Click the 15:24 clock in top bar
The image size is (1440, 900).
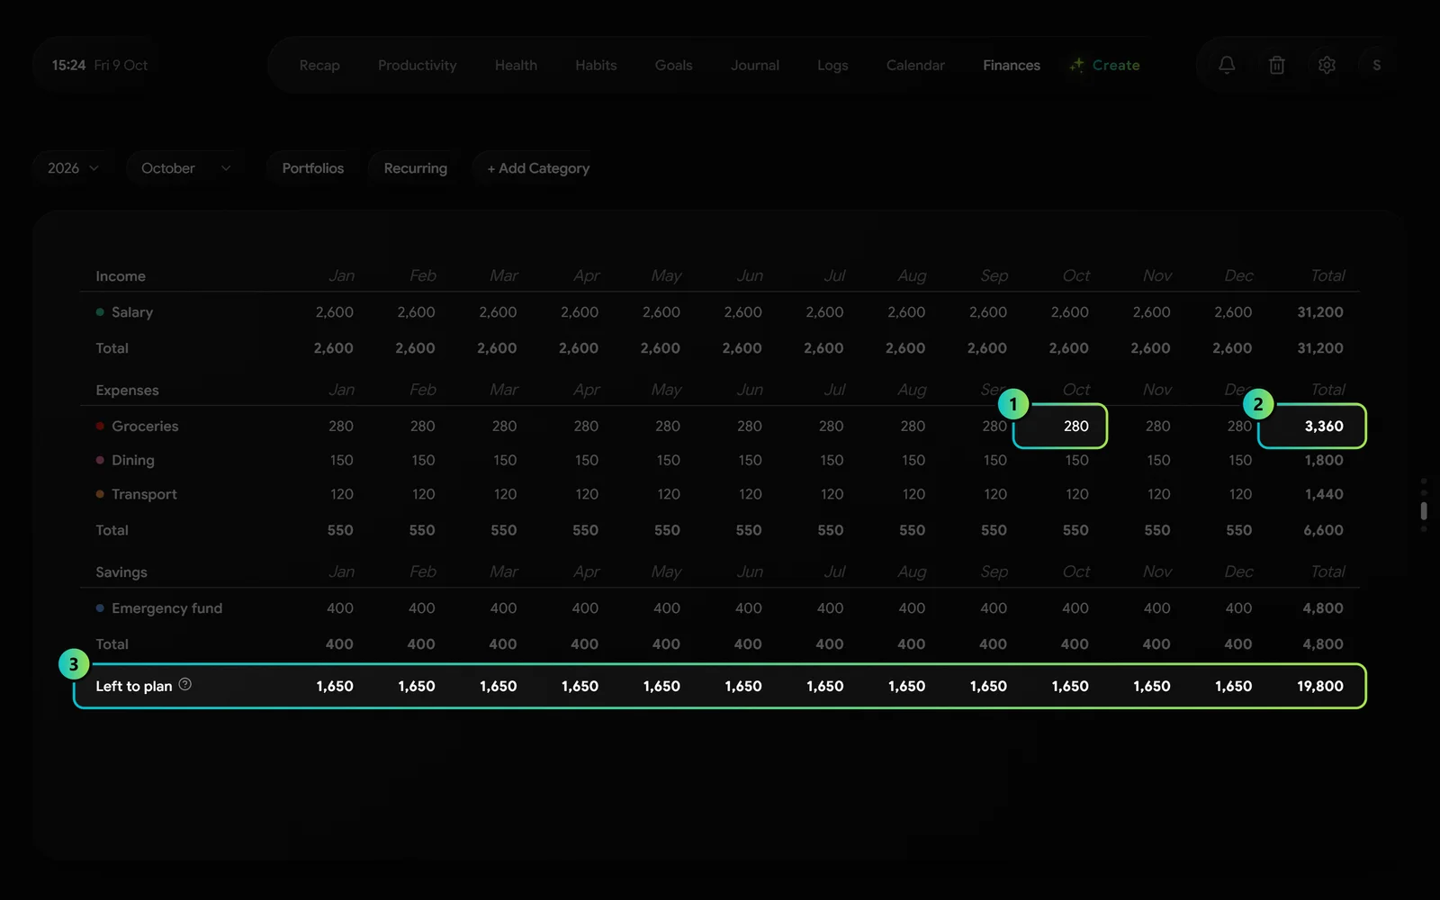click(x=68, y=65)
